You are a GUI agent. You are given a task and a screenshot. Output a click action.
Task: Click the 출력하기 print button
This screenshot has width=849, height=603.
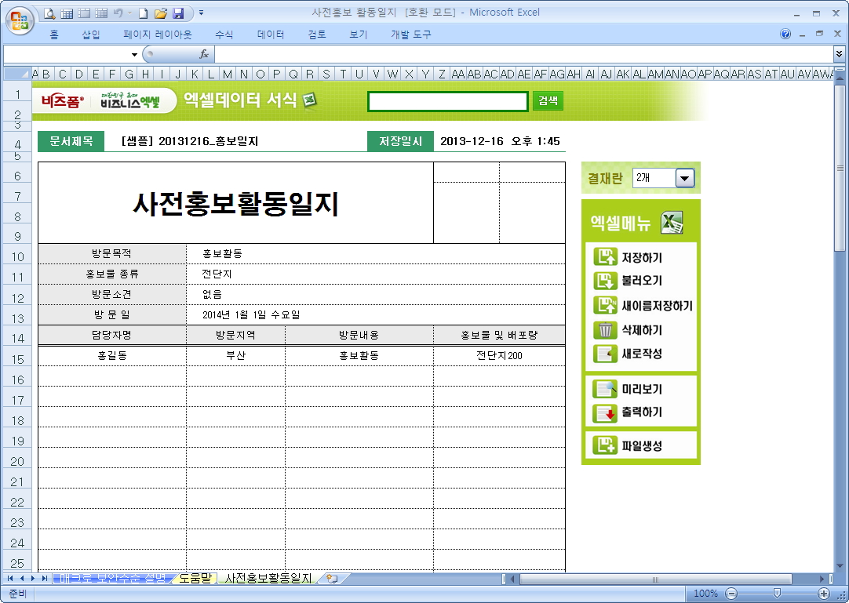[x=628, y=412]
